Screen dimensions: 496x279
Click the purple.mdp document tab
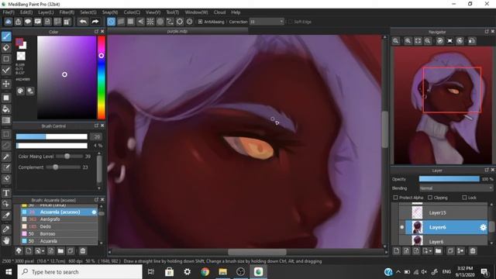tap(177, 31)
